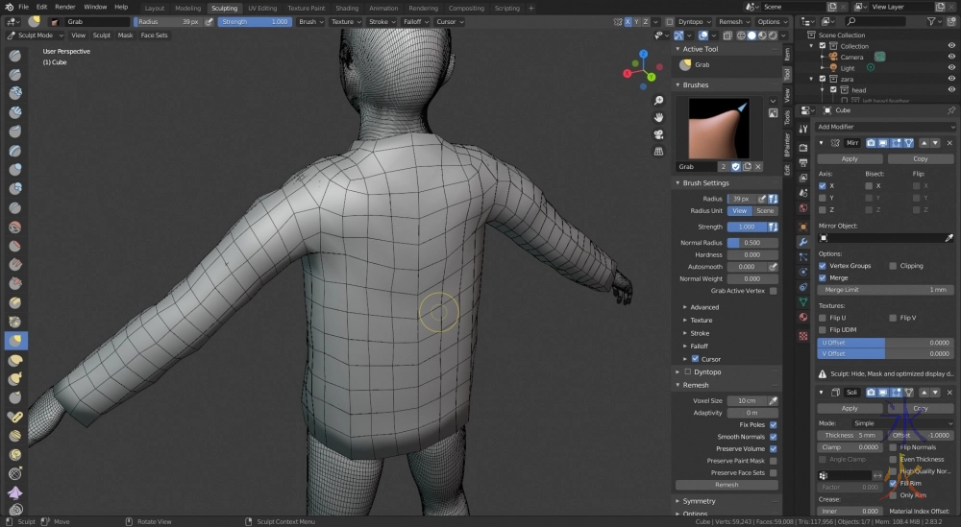Viewport: 961px width, 527px height.
Task: Expand the Symmetry panel
Action: coord(699,501)
